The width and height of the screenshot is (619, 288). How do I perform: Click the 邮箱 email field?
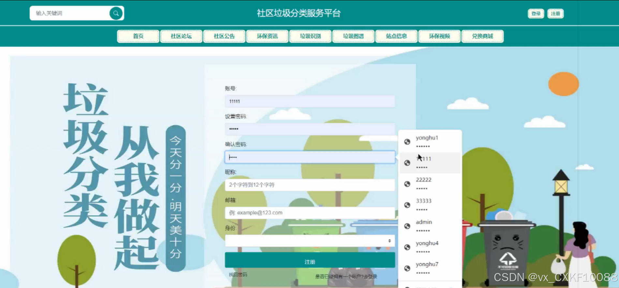pos(310,213)
